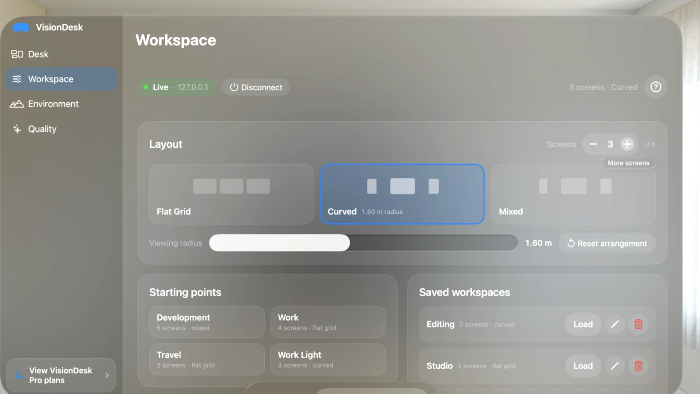The height and width of the screenshot is (394, 700).
Task: Click the 'Starting points' heading
Action: coord(185,292)
